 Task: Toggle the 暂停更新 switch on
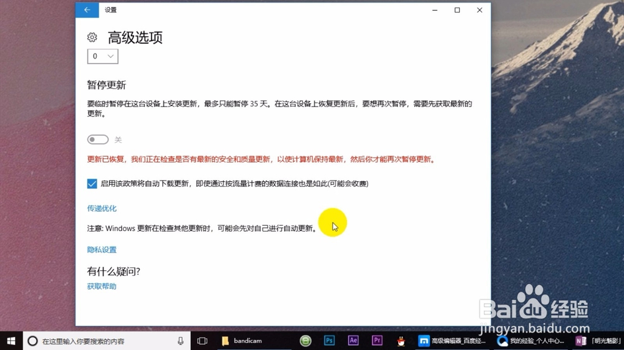(x=98, y=140)
